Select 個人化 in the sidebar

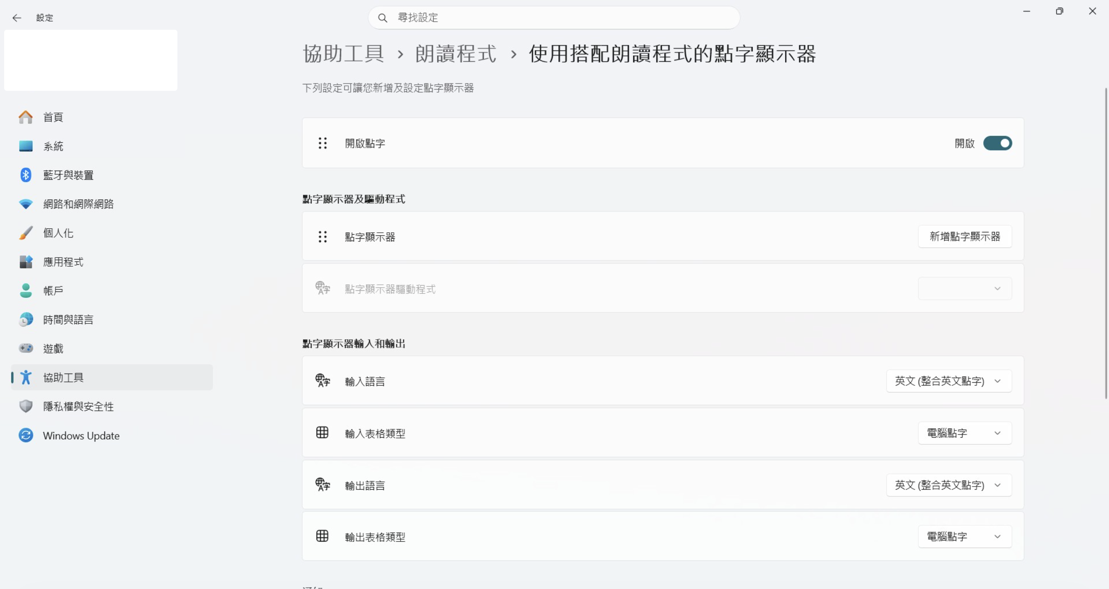(112, 233)
